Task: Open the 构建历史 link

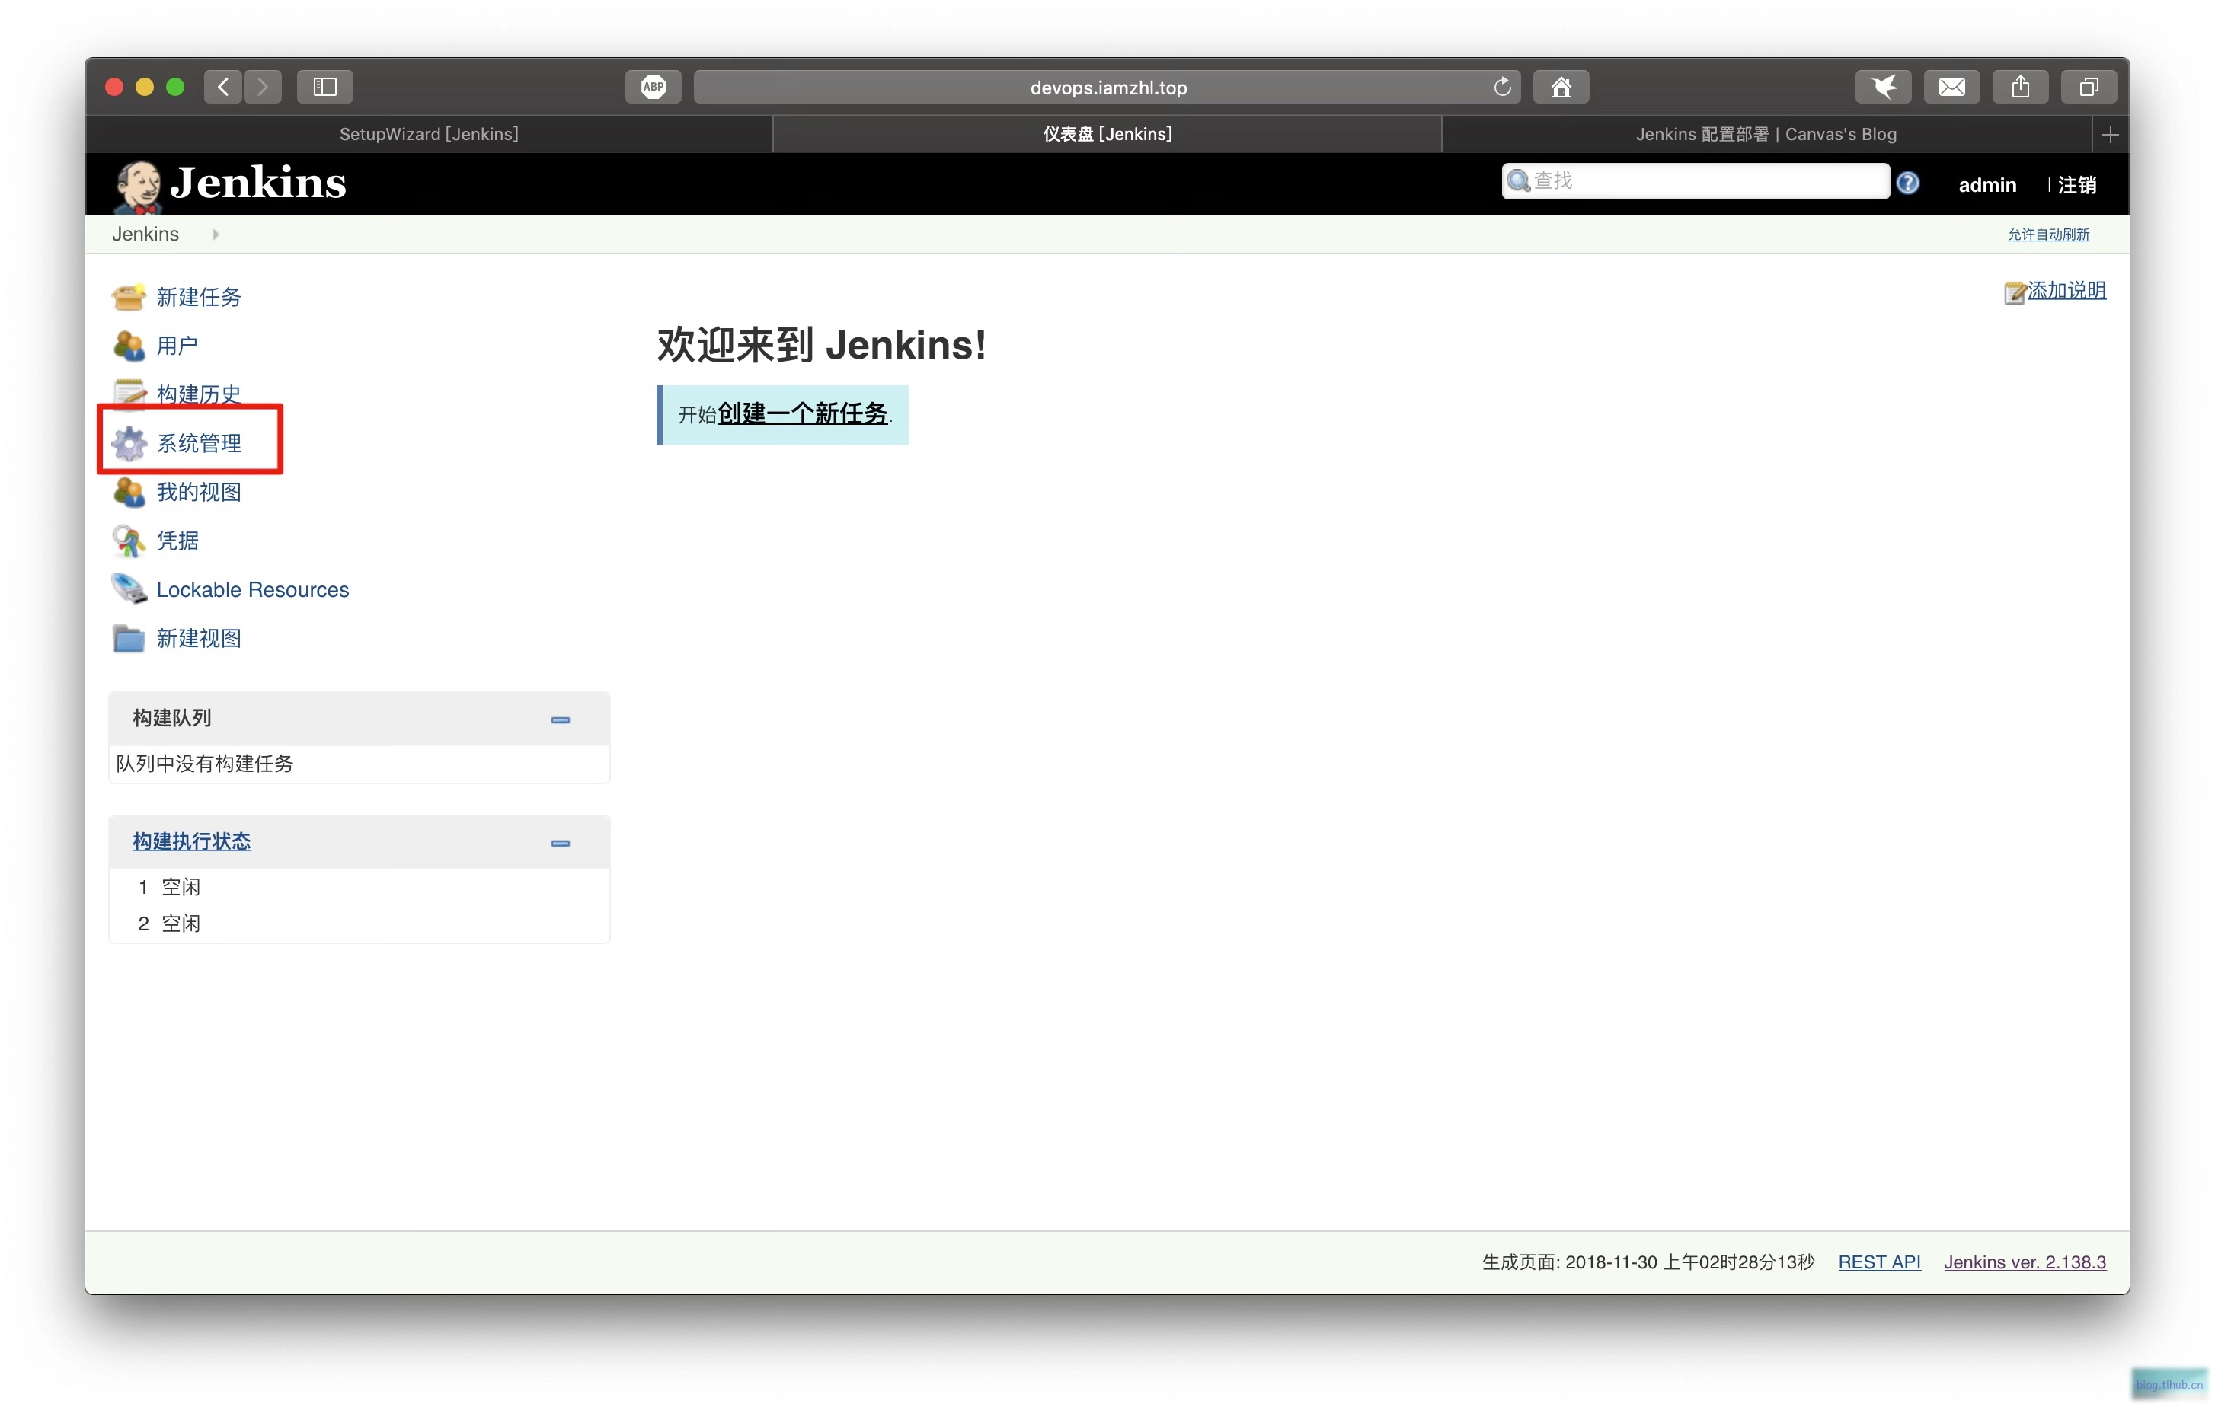Action: click(x=199, y=394)
